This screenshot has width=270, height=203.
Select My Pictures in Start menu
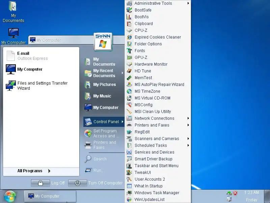coord(104,85)
